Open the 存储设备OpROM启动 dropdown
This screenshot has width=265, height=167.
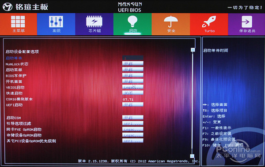tap(133, 135)
